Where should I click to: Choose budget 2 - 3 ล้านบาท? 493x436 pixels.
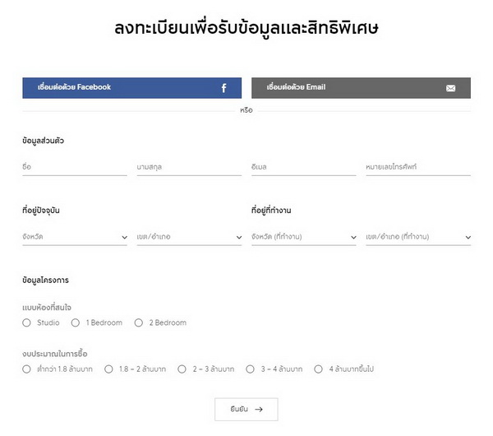(x=182, y=369)
